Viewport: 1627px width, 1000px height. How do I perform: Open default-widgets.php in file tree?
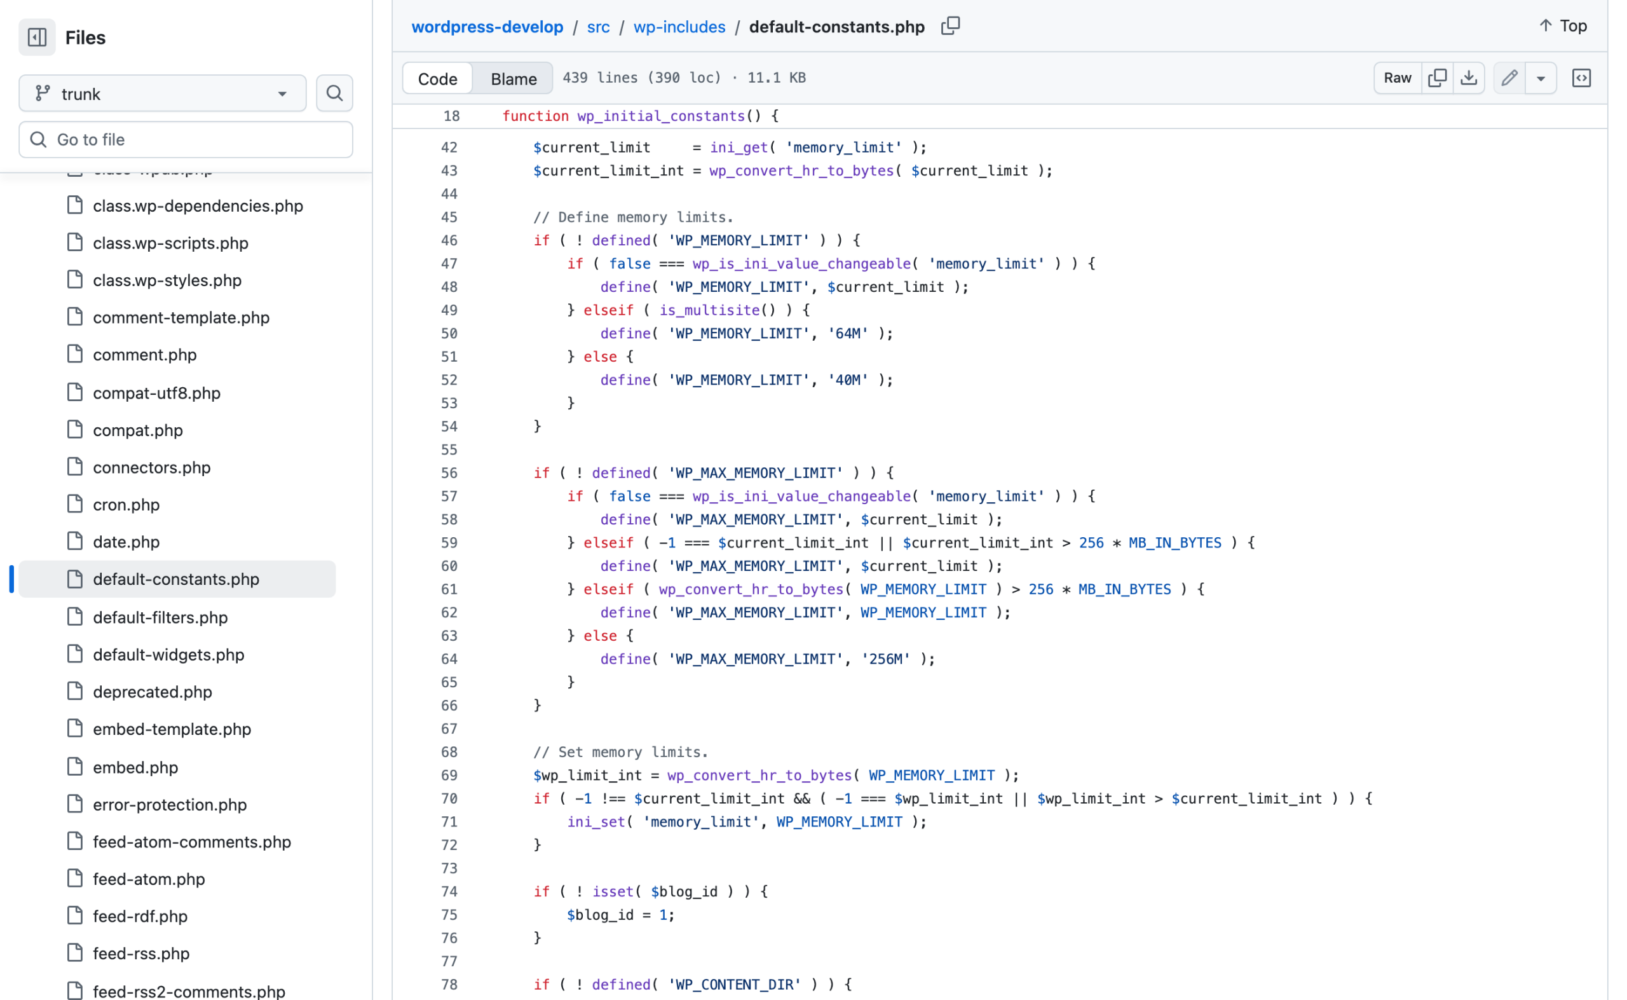click(x=177, y=654)
